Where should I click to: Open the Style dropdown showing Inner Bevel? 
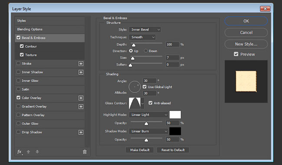point(145,29)
